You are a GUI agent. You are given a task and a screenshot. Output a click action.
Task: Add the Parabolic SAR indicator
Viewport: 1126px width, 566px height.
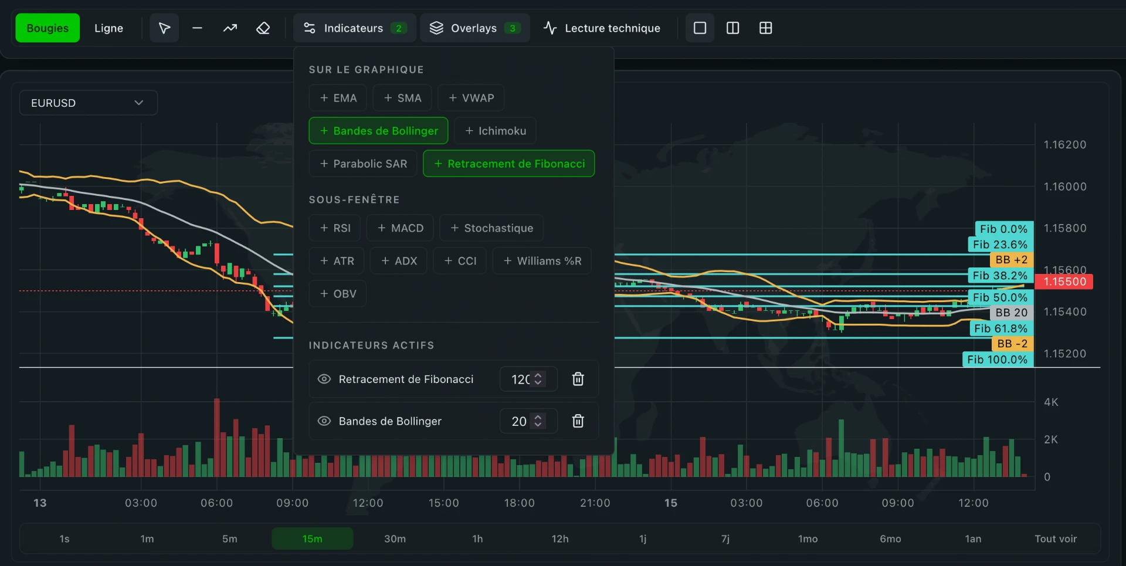pos(363,164)
